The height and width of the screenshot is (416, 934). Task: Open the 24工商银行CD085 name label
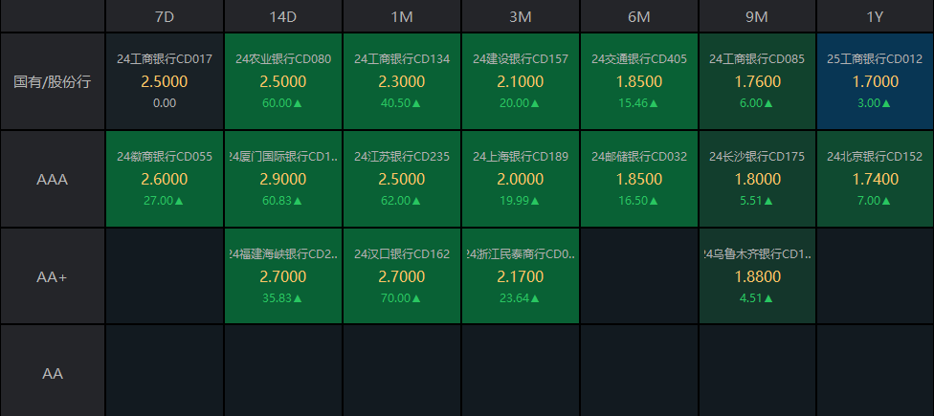757,59
